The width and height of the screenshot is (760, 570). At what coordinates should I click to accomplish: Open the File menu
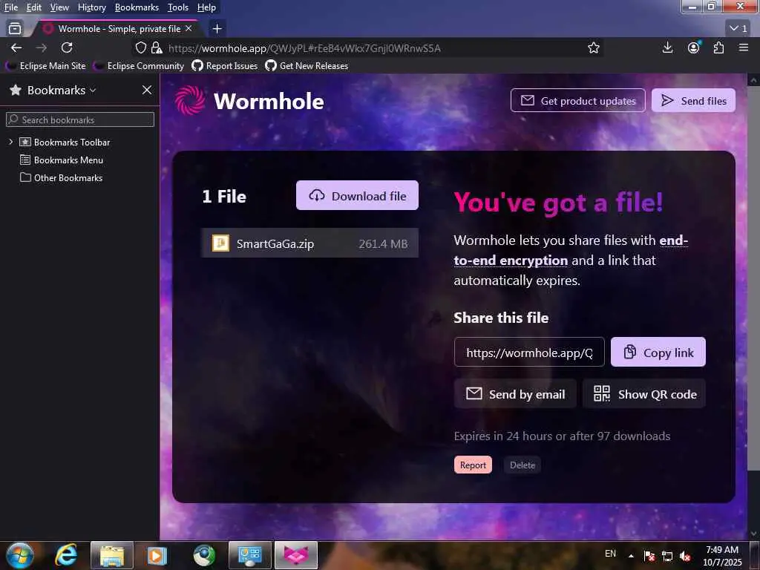(x=10, y=7)
